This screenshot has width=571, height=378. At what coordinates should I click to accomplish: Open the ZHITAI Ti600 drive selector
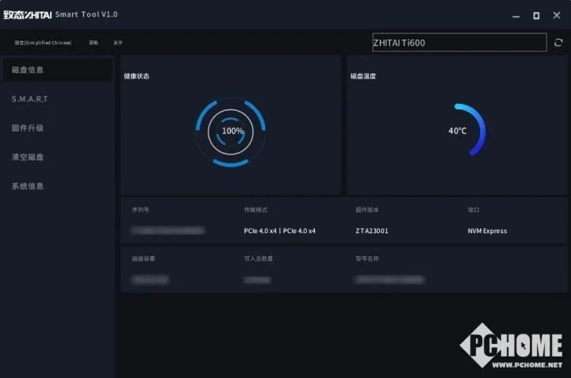459,43
